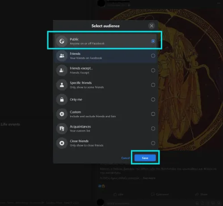
Task: Click the post reaction emoji icons
Action: point(102,186)
